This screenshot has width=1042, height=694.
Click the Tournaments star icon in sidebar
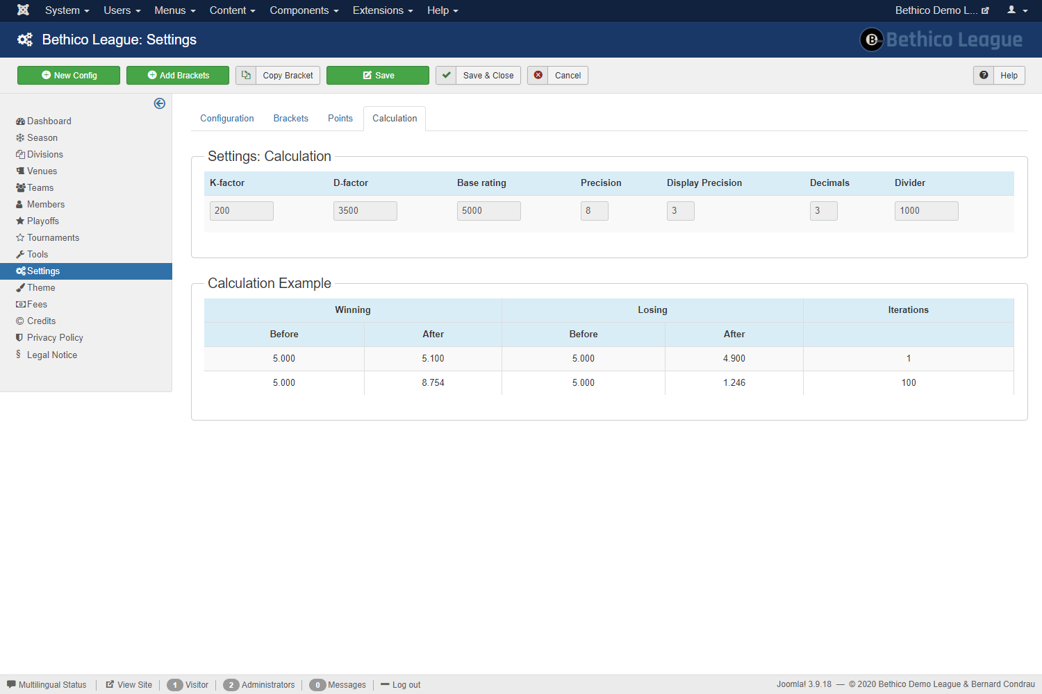point(20,237)
